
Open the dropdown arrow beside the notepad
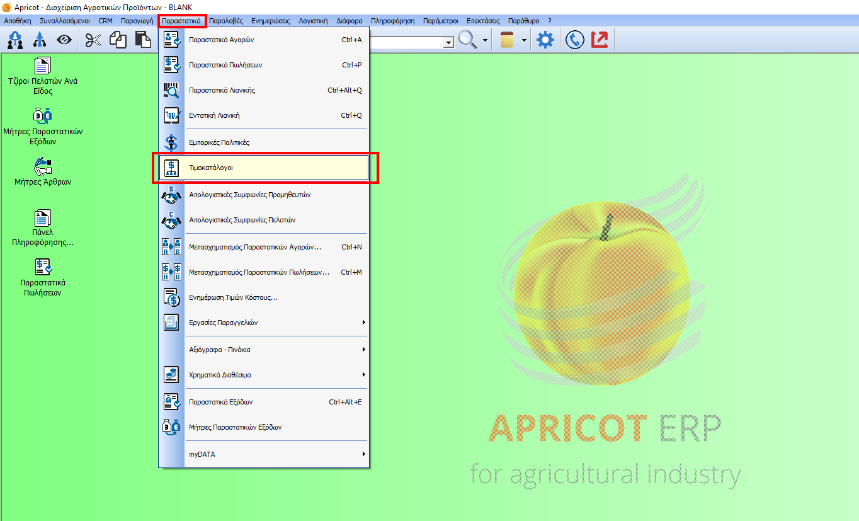(x=524, y=41)
